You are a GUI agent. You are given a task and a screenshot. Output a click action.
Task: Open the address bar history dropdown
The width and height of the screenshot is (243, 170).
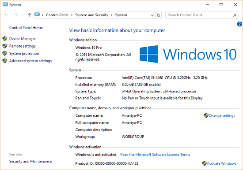pos(152,15)
